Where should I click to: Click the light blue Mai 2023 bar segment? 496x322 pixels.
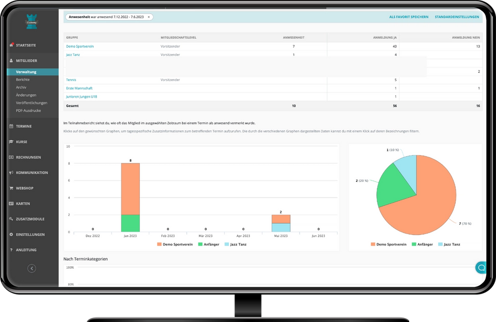point(281,227)
